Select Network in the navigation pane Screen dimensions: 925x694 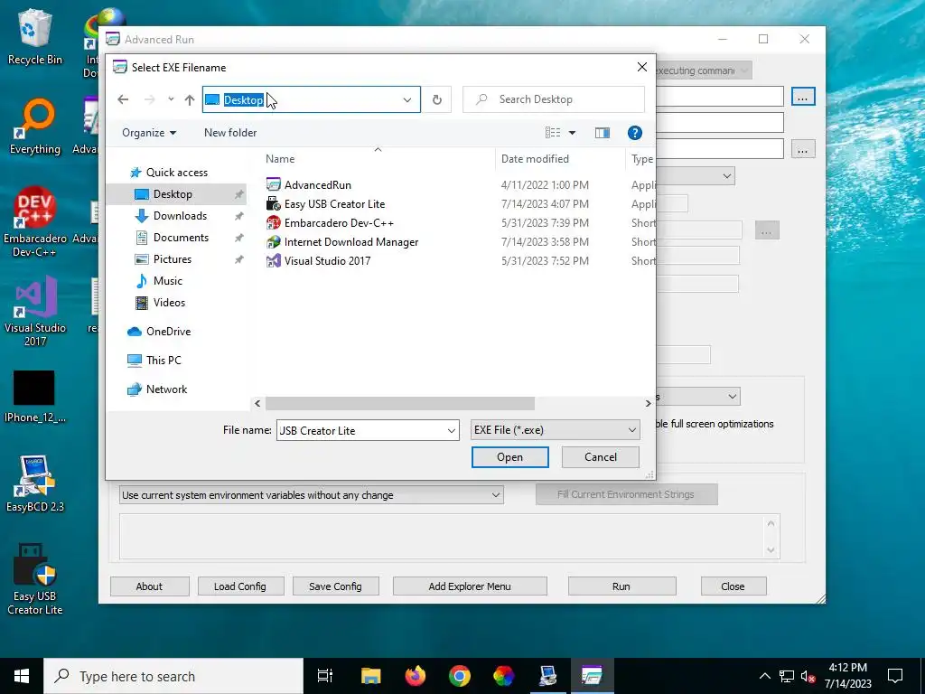pos(157,389)
